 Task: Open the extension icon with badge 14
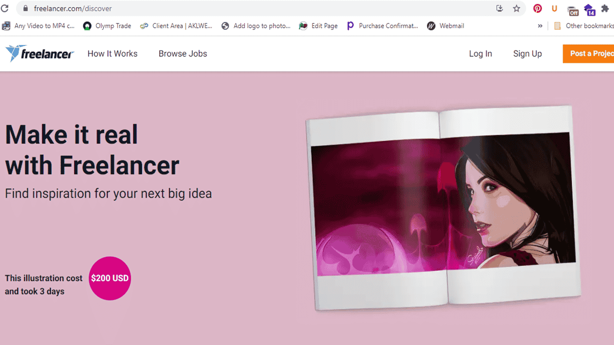point(589,9)
